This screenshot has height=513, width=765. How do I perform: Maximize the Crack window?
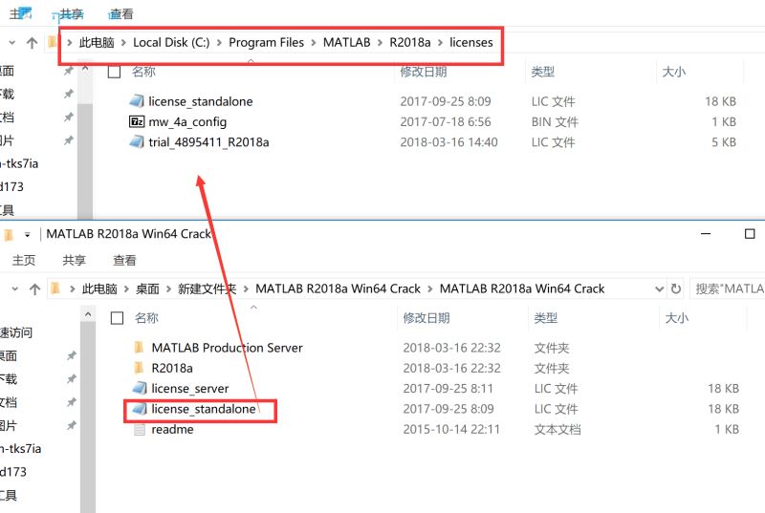(750, 234)
